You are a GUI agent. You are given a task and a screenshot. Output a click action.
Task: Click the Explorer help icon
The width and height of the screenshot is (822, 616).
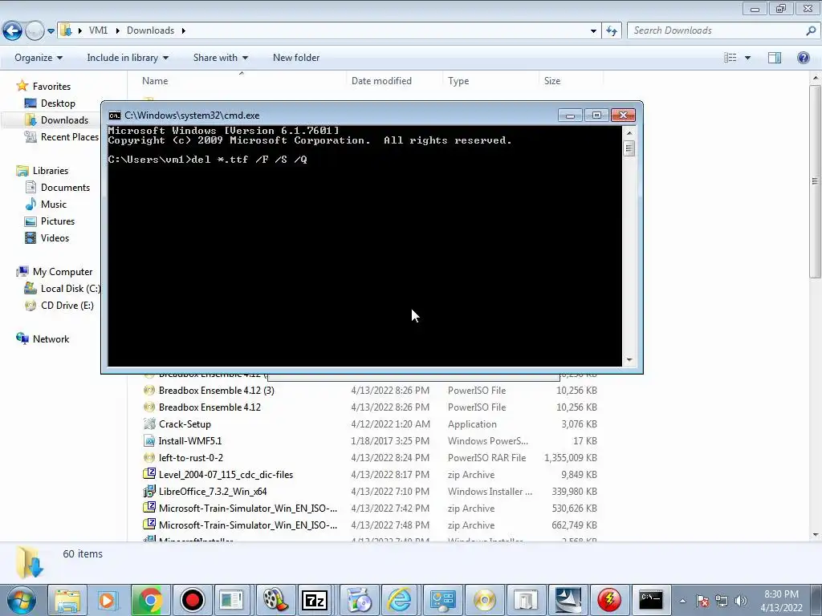pos(803,58)
